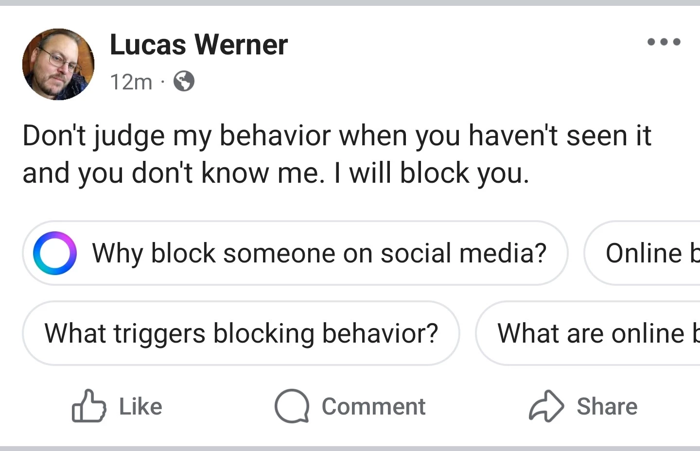Viewport: 700px width, 451px height.
Task: Open the Lucas Werner profile name link
Action: tap(199, 45)
